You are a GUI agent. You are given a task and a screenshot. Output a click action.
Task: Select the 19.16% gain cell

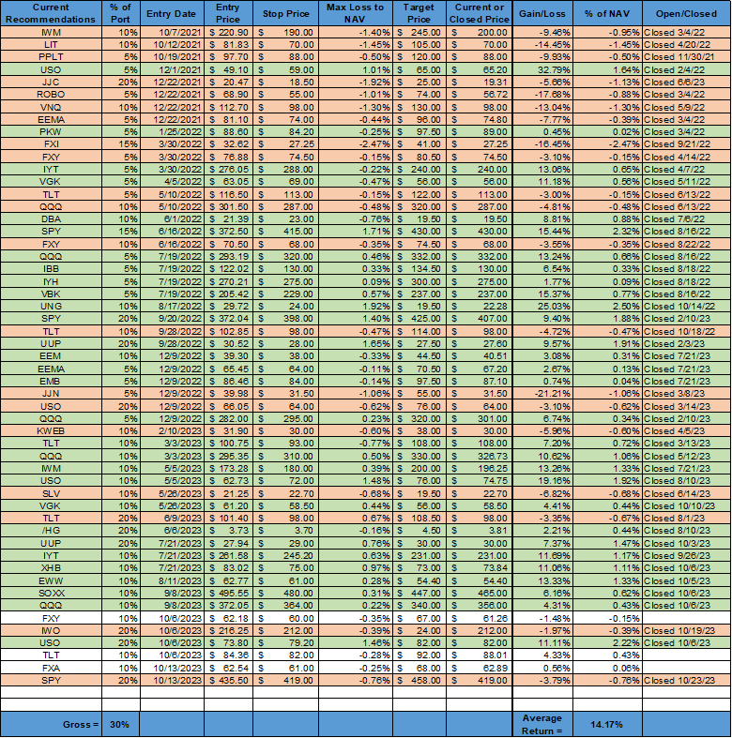click(x=542, y=480)
